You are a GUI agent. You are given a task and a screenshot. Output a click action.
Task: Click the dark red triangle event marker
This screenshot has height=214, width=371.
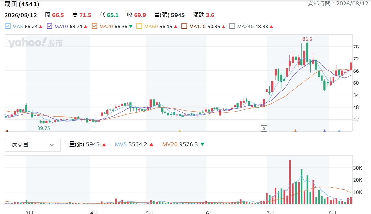[7, 130]
